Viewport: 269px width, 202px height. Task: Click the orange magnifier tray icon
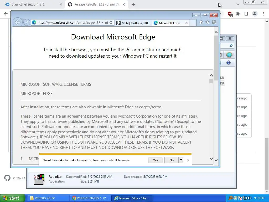231,198
